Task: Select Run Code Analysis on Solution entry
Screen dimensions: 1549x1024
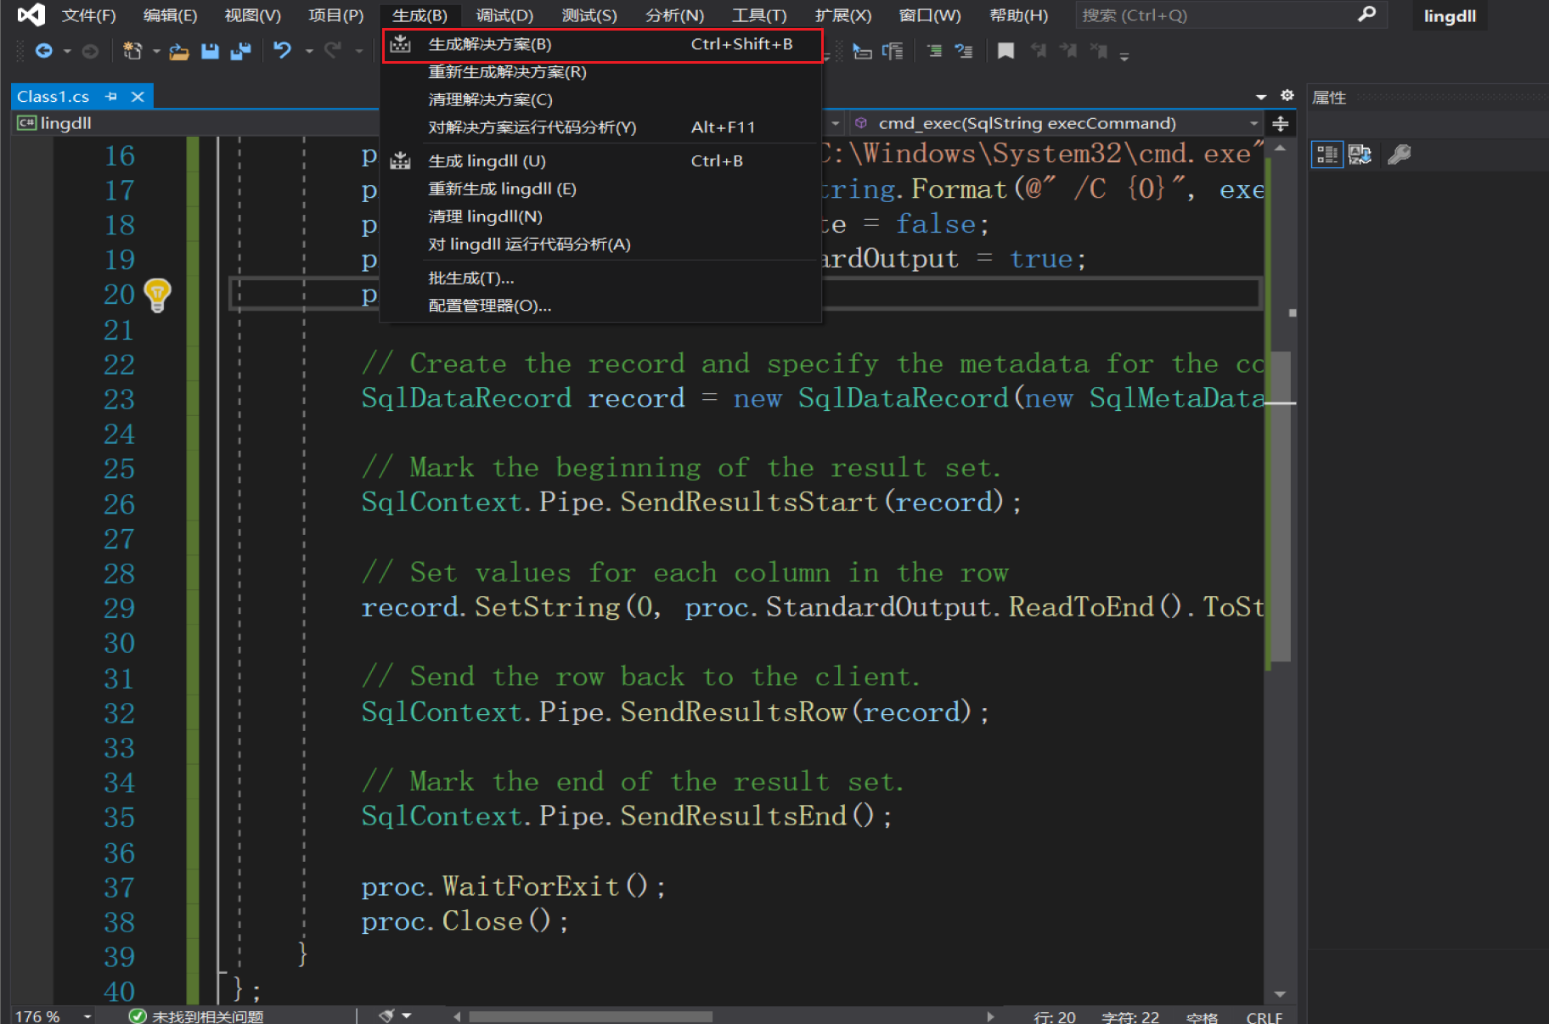Action: [x=601, y=127]
